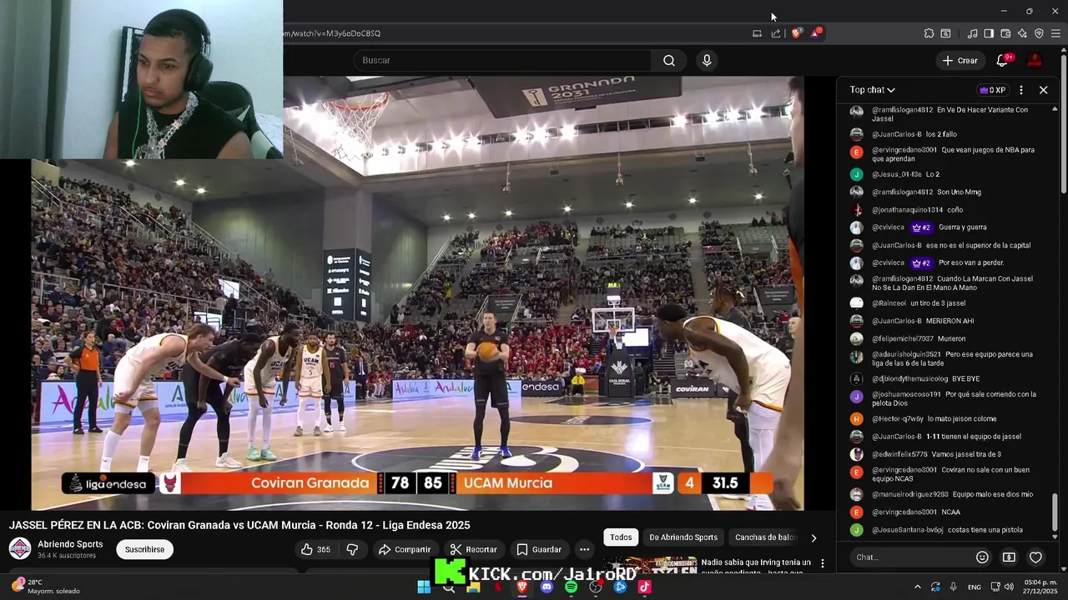Open the Brave Wallet icon
The image size is (1068, 600).
[x=1005, y=33]
